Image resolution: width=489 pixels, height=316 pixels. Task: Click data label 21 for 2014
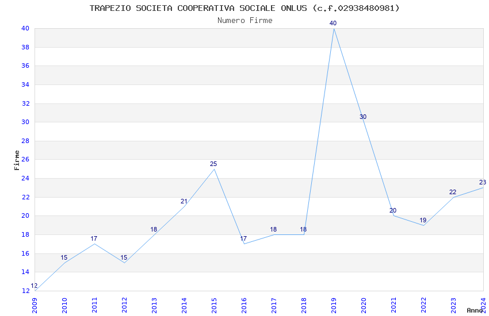(184, 202)
